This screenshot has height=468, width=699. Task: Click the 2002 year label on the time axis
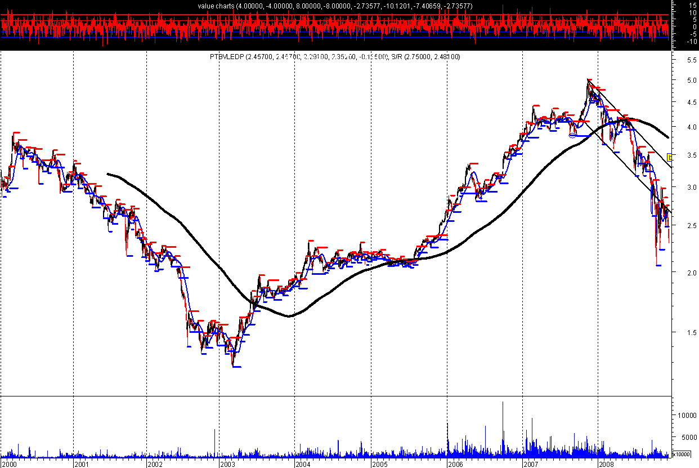pos(155,465)
